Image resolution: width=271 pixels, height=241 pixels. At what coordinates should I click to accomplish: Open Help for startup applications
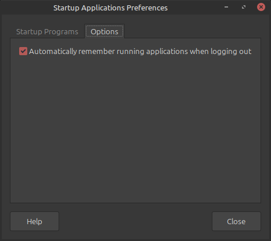click(34, 221)
